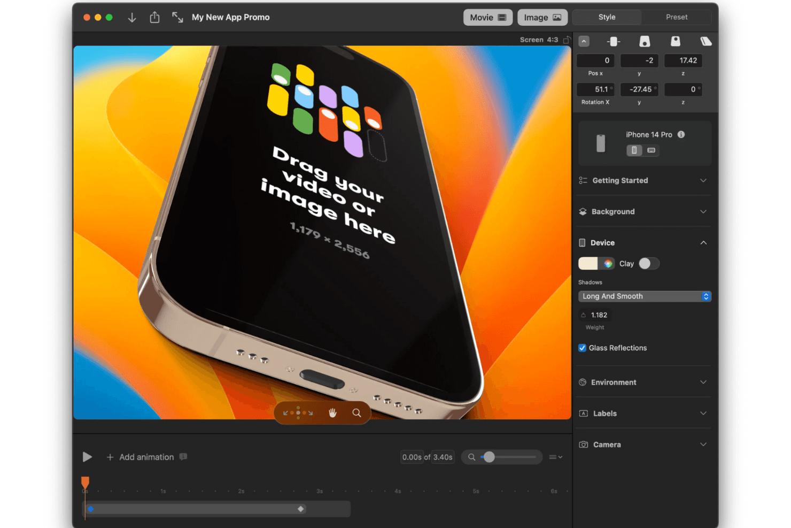The width and height of the screenshot is (791, 528).
Task: Switch device to portrait orientation
Action: point(634,150)
